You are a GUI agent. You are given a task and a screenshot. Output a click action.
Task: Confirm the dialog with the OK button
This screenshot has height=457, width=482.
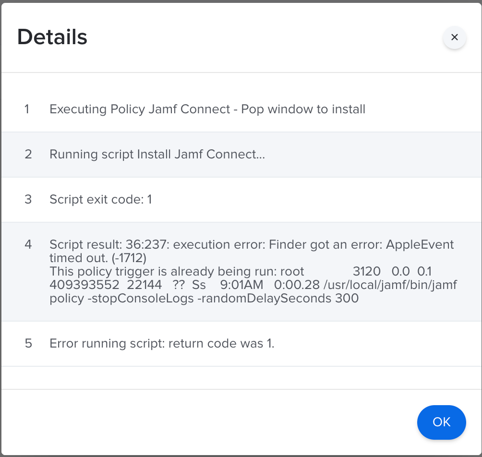[441, 422]
